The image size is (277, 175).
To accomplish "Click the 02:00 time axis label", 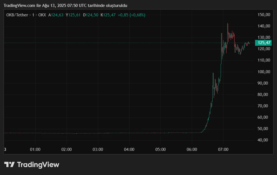I will pos(66,149).
